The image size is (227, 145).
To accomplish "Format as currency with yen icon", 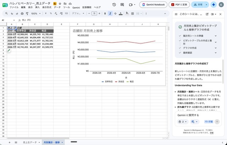I will (46, 13).
